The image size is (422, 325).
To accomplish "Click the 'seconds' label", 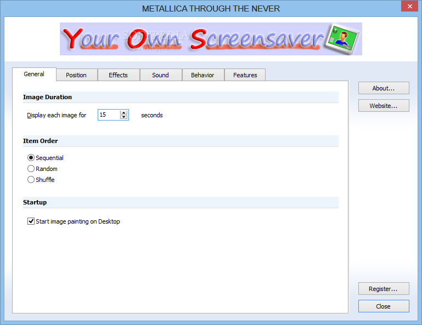I will pos(152,115).
